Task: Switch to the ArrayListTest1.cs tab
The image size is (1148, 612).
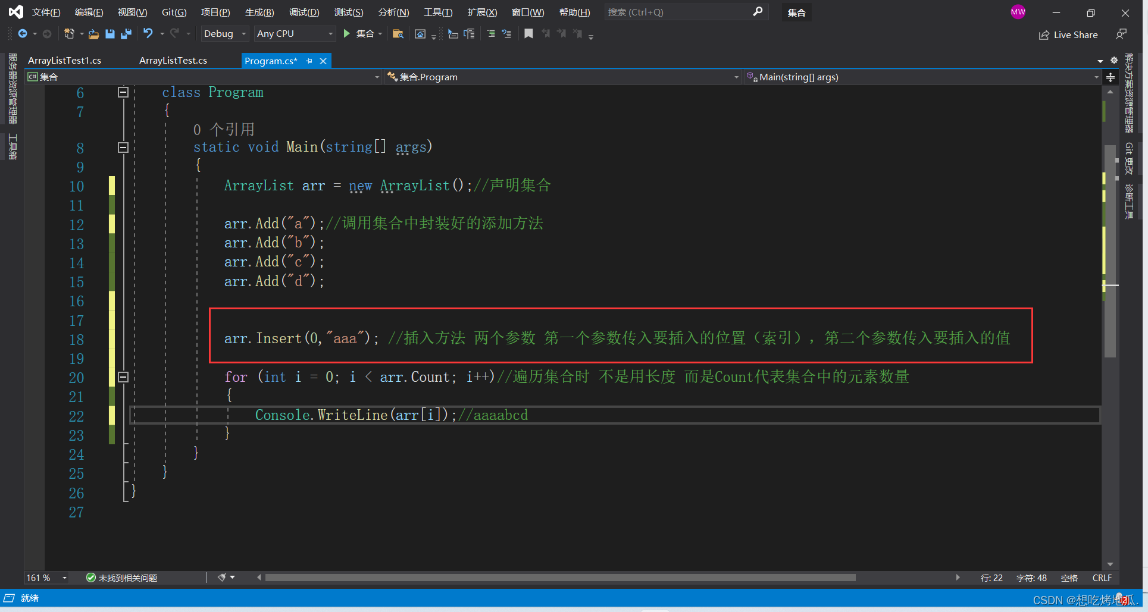Action: click(x=65, y=59)
